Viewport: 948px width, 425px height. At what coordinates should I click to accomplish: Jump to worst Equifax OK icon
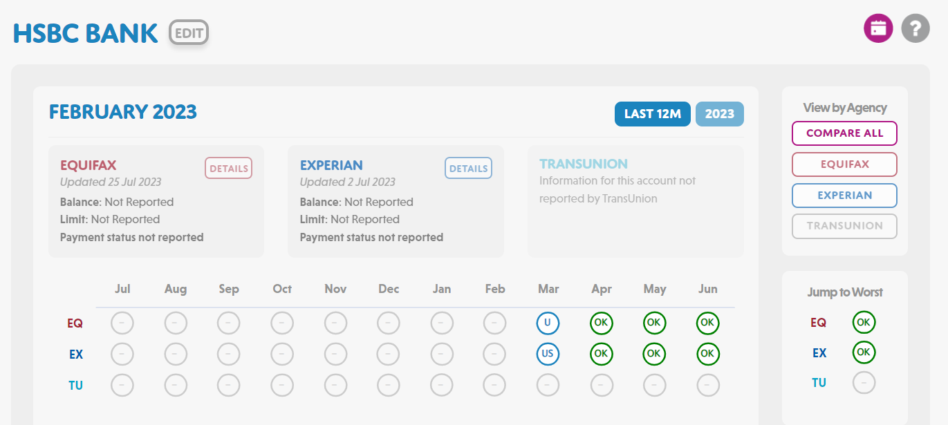tap(864, 322)
